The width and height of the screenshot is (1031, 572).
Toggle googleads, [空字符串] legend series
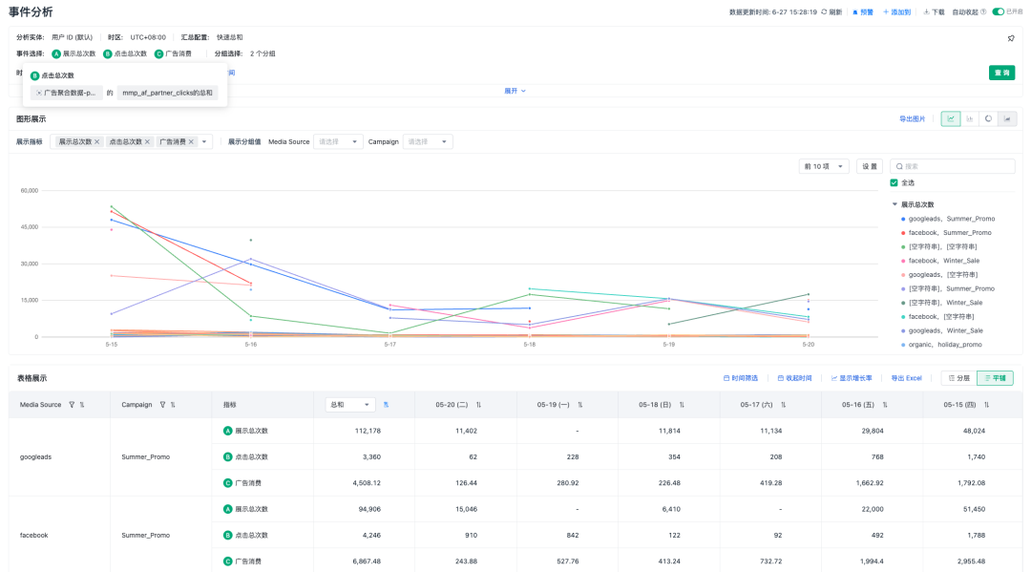[x=939, y=275]
